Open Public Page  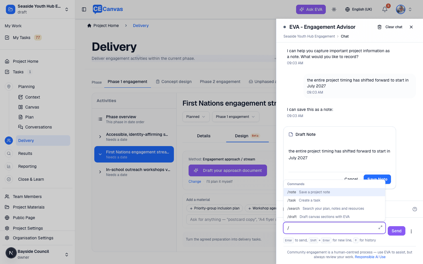tap(24, 218)
